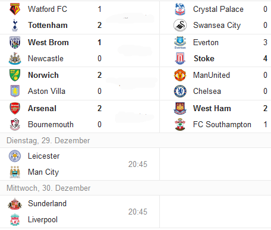Click the Swansea City swan logo
271x230 pixels.
pos(180,25)
